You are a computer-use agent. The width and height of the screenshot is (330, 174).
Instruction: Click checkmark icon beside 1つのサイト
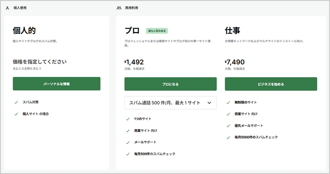[128, 119]
